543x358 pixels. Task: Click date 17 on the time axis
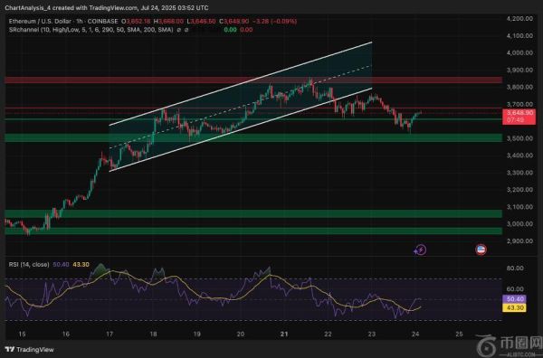click(x=110, y=334)
